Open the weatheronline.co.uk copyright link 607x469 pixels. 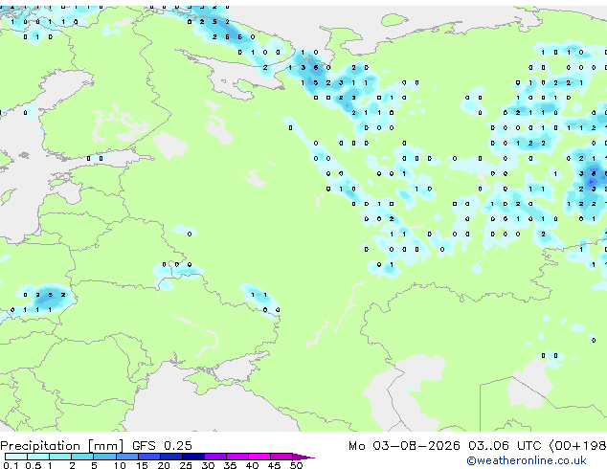[x=526, y=460]
